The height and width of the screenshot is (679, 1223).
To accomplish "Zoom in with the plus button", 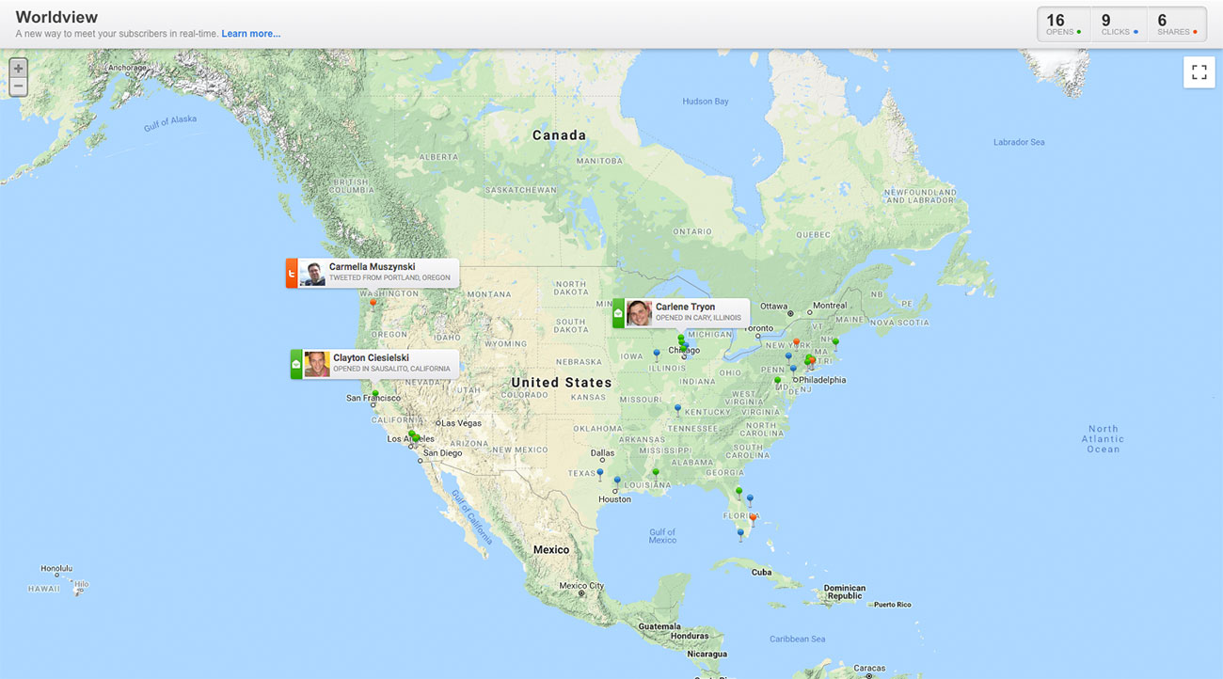I will pyautogui.click(x=18, y=68).
